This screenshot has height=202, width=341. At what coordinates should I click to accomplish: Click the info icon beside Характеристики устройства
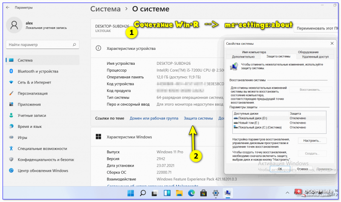point(98,48)
